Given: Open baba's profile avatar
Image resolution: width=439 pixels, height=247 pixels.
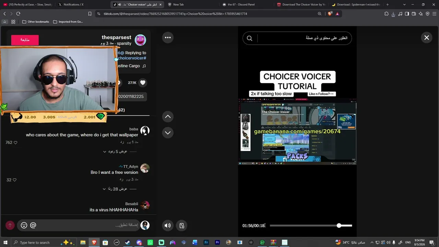Looking at the screenshot, I should (x=145, y=131).
